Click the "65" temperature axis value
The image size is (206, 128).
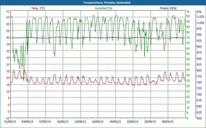(8, 17)
